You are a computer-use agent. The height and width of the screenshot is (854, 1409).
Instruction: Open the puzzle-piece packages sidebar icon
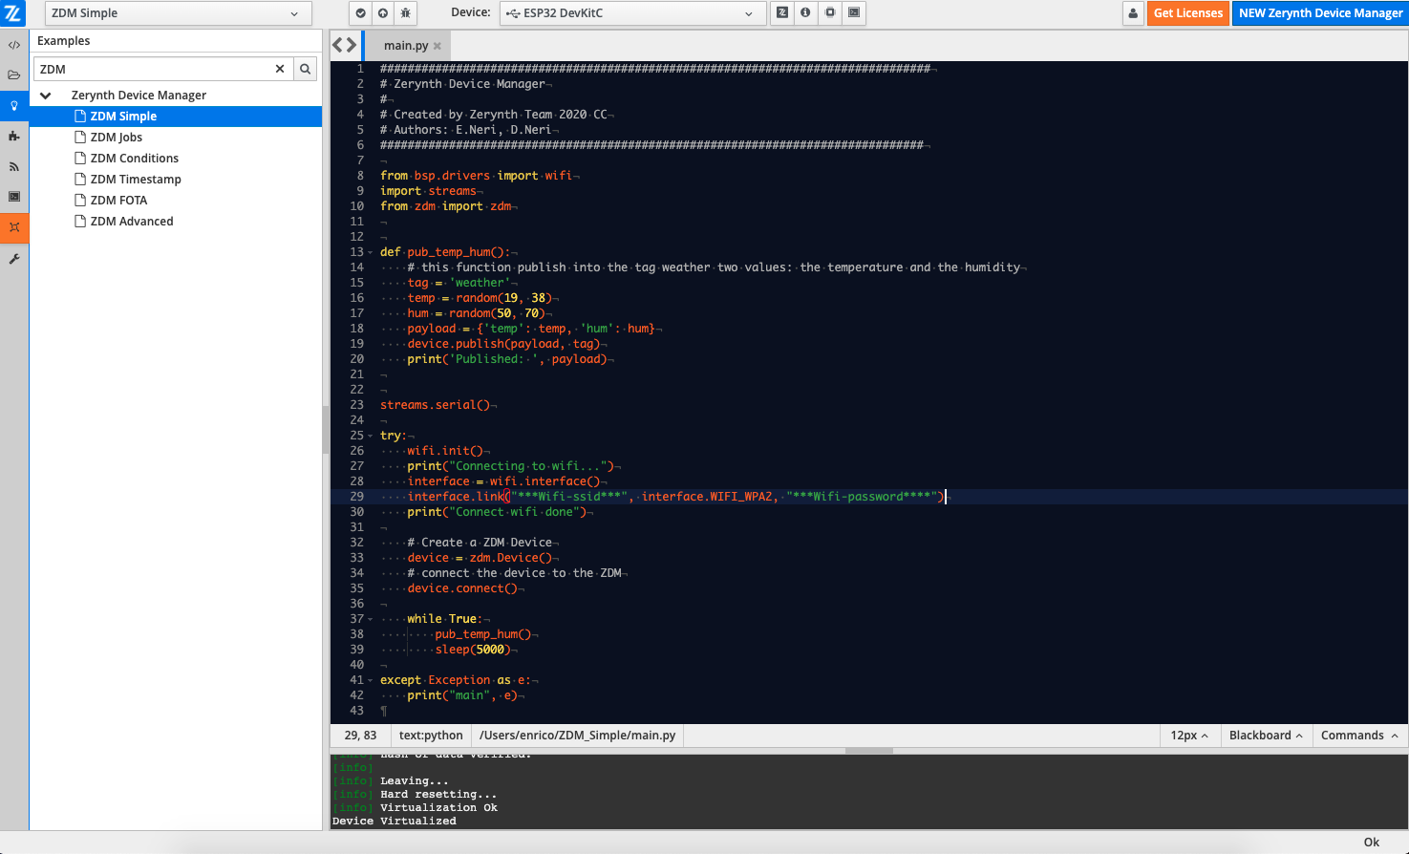tap(14, 137)
